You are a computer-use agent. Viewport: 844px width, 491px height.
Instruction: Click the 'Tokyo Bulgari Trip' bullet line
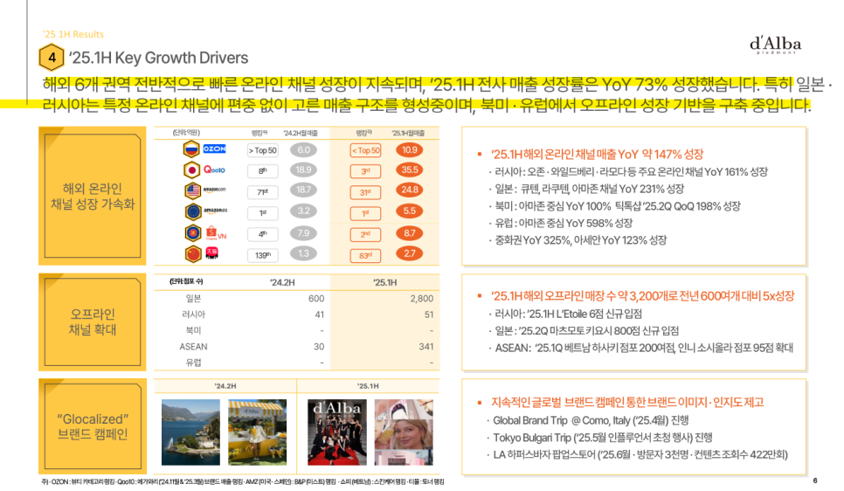602,438
